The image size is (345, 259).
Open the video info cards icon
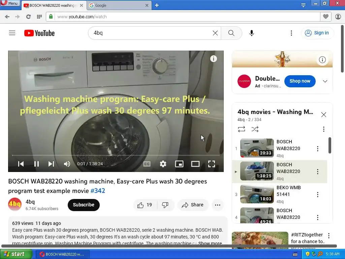(213, 59)
